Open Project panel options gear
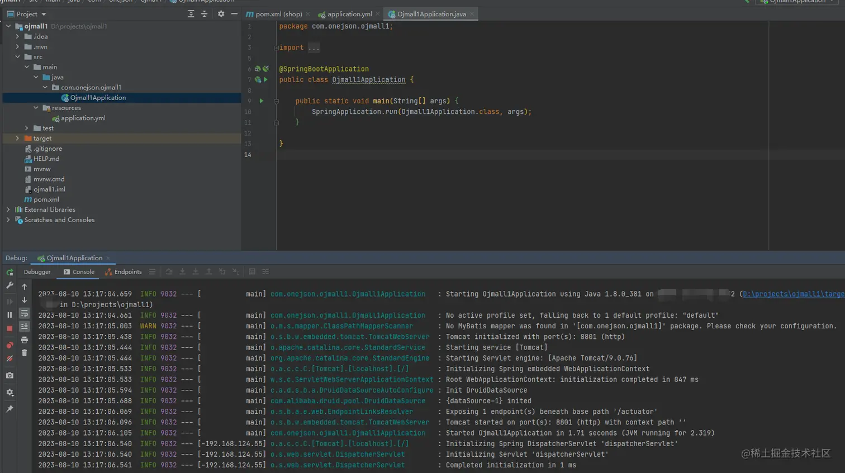 pos(221,14)
